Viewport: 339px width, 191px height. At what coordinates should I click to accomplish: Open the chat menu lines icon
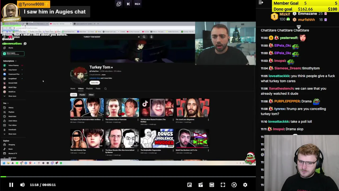[261, 3]
